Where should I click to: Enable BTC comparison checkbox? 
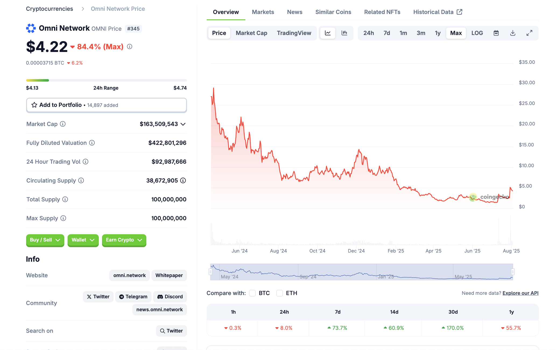pos(252,293)
